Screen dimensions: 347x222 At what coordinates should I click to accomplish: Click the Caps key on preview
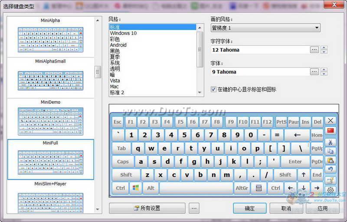pos(123,162)
